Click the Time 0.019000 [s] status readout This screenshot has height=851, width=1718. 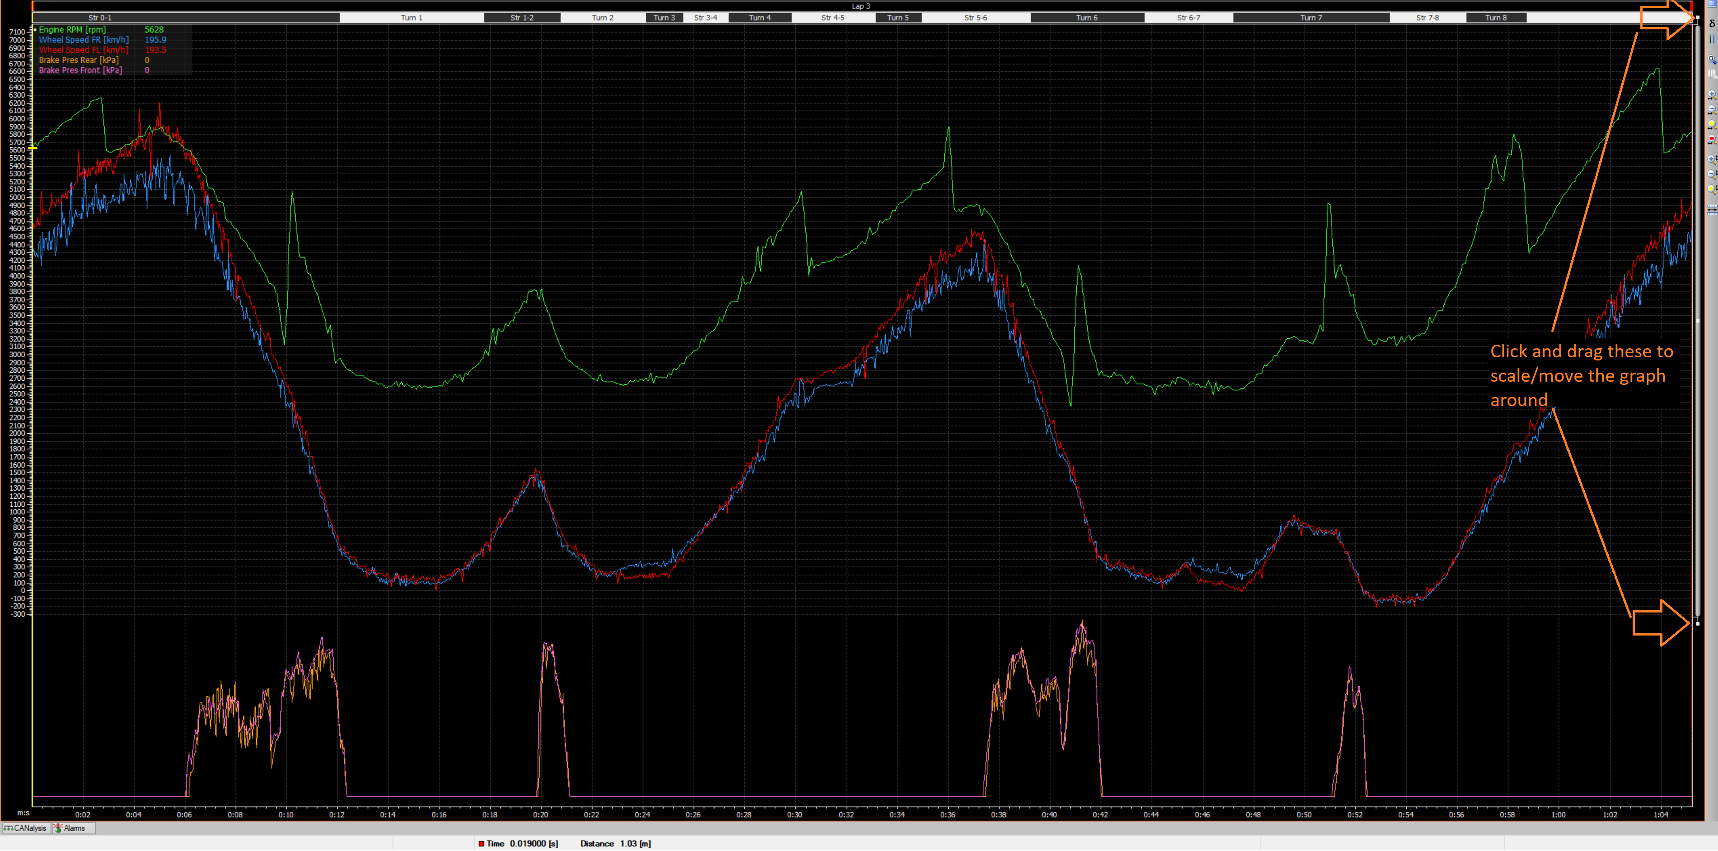[x=518, y=844]
